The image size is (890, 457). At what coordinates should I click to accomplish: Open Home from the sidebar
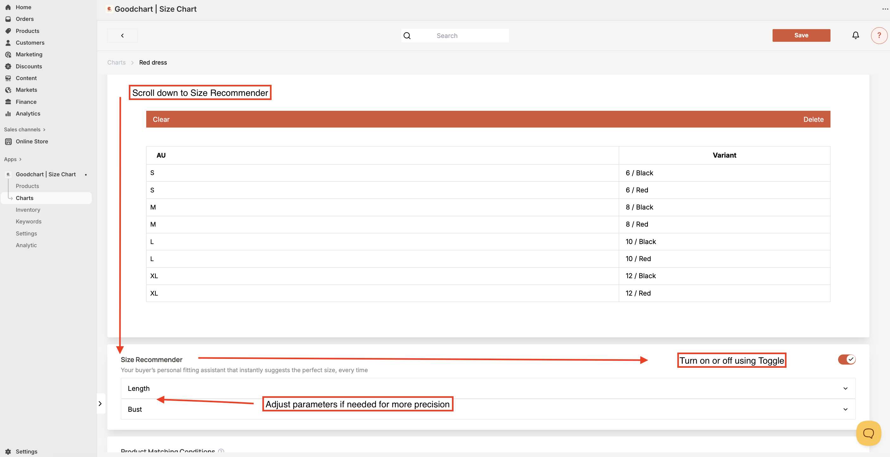point(23,7)
